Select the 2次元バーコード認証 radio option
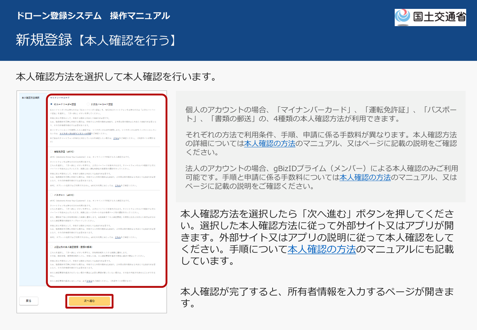The image size is (477, 330). coord(88,104)
